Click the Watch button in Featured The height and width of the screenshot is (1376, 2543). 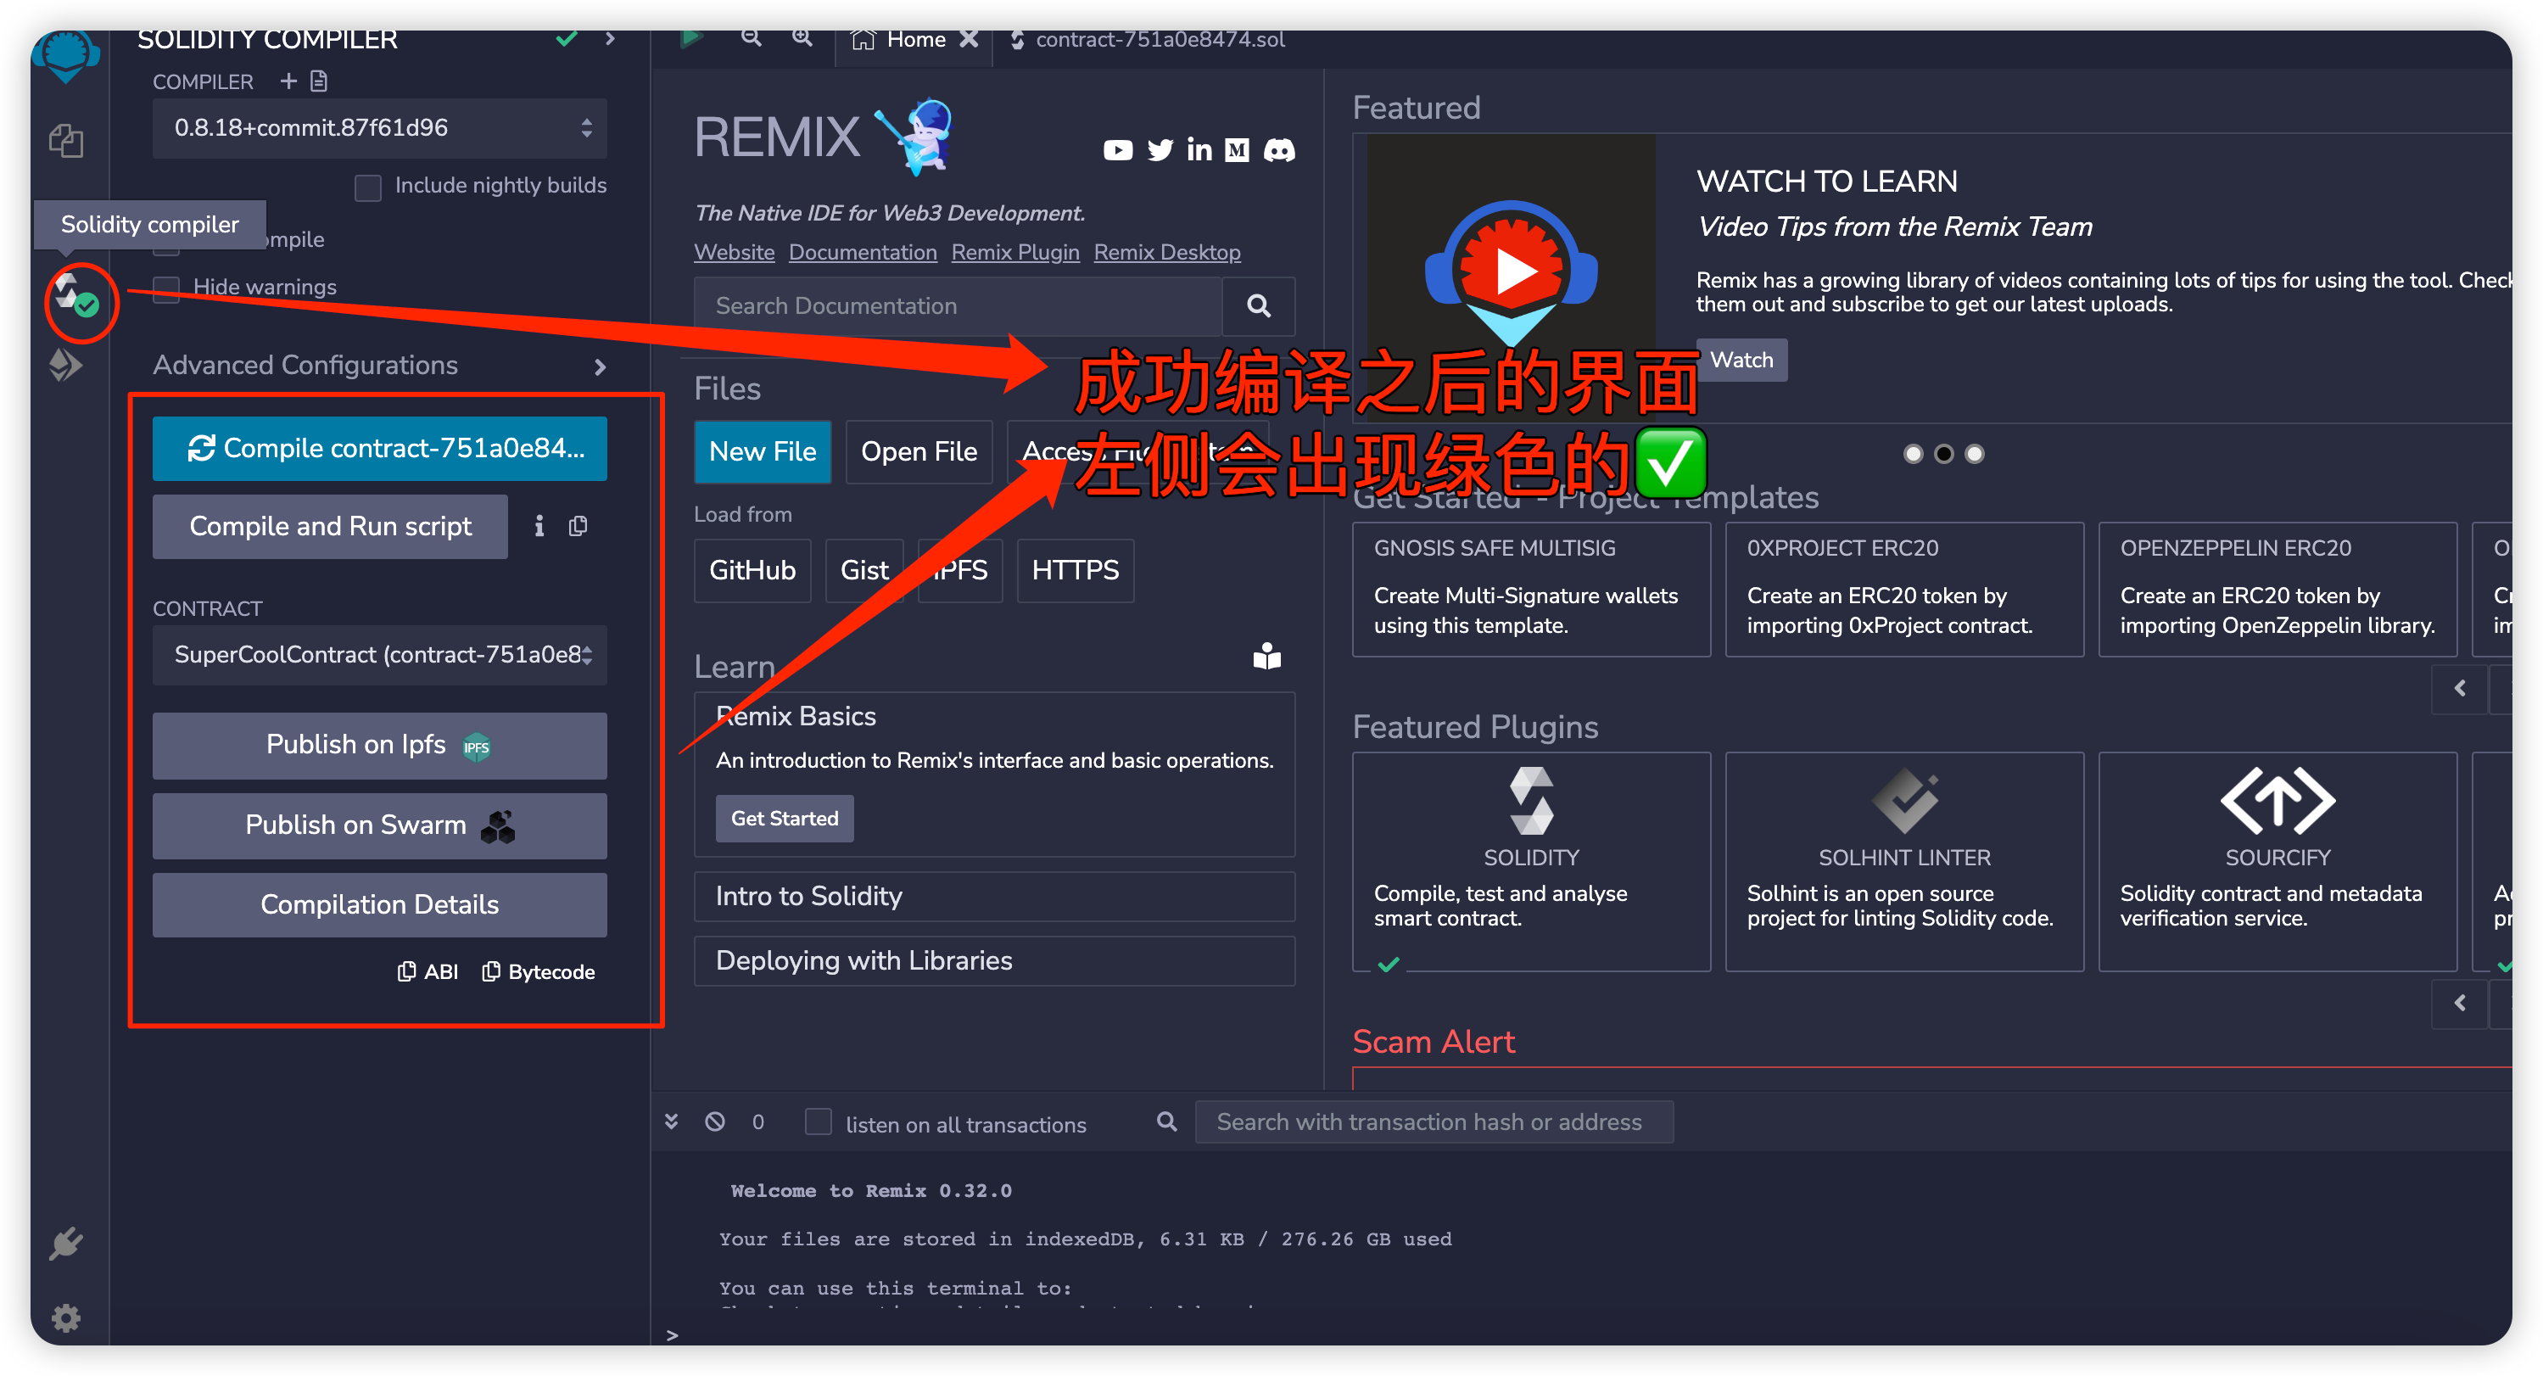click(1741, 361)
